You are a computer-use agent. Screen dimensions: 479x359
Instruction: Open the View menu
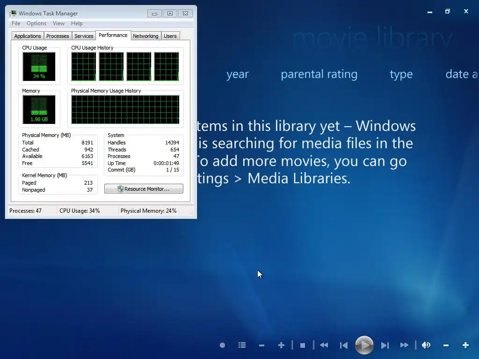click(58, 23)
